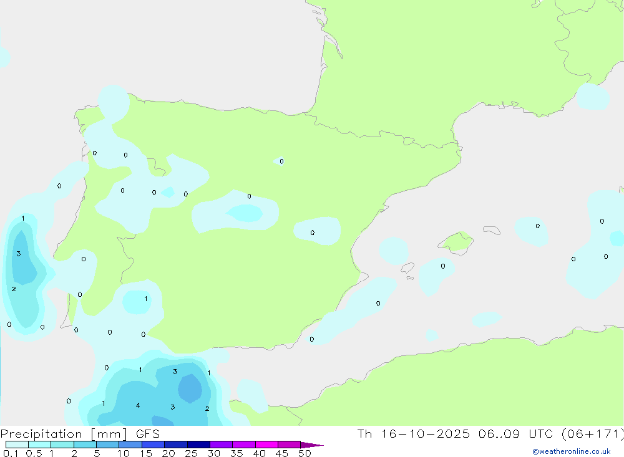Click the legend label "40"

point(259,453)
